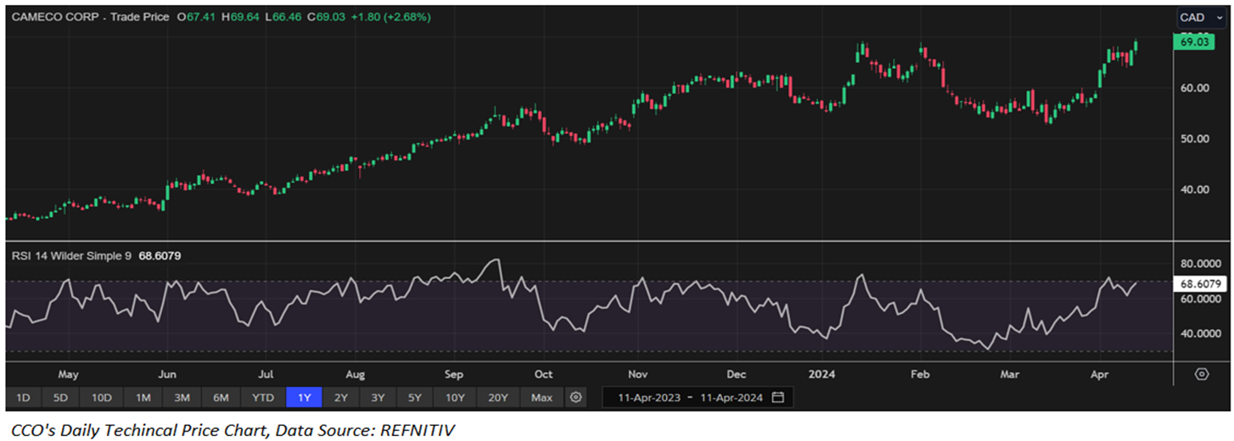
Task: Set chart range to 6M
Action: click(221, 397)
